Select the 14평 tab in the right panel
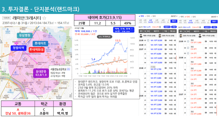 tap(180, 22)
